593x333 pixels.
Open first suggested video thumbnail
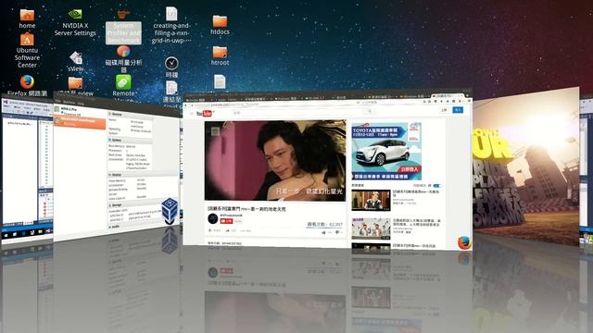[371, 200]
